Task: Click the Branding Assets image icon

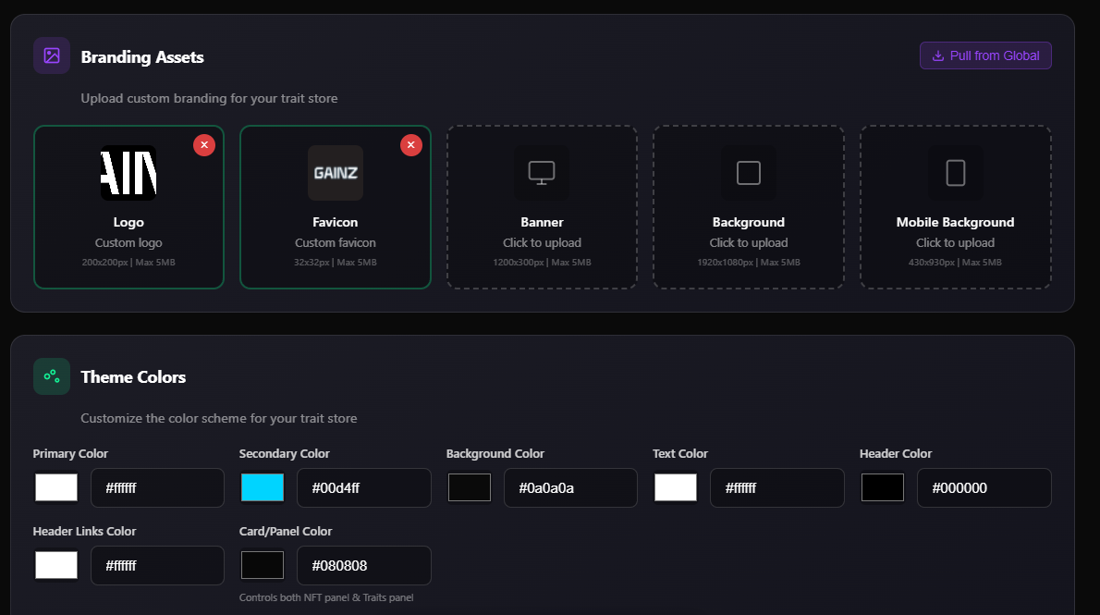Action: (x=52, y=55)
